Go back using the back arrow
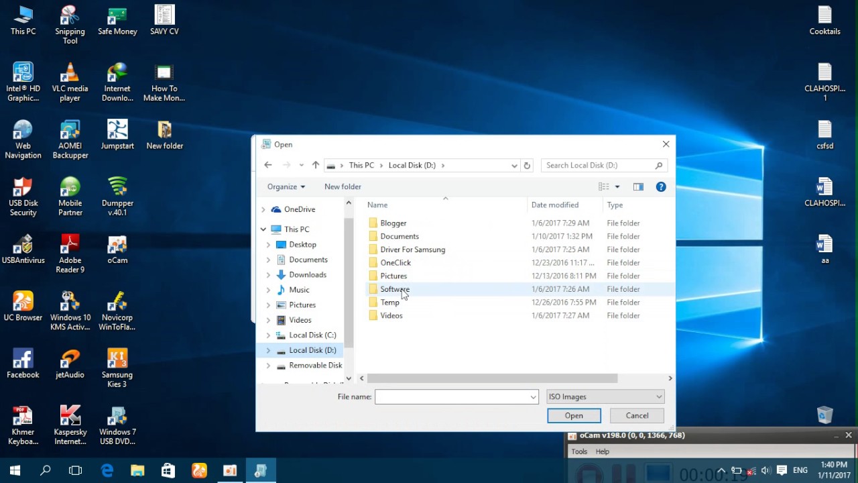The width and height of the screenshot is (858, 483). point(268,165)
